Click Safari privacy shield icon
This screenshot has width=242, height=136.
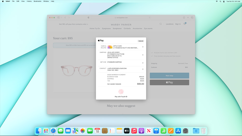(89, 18)
